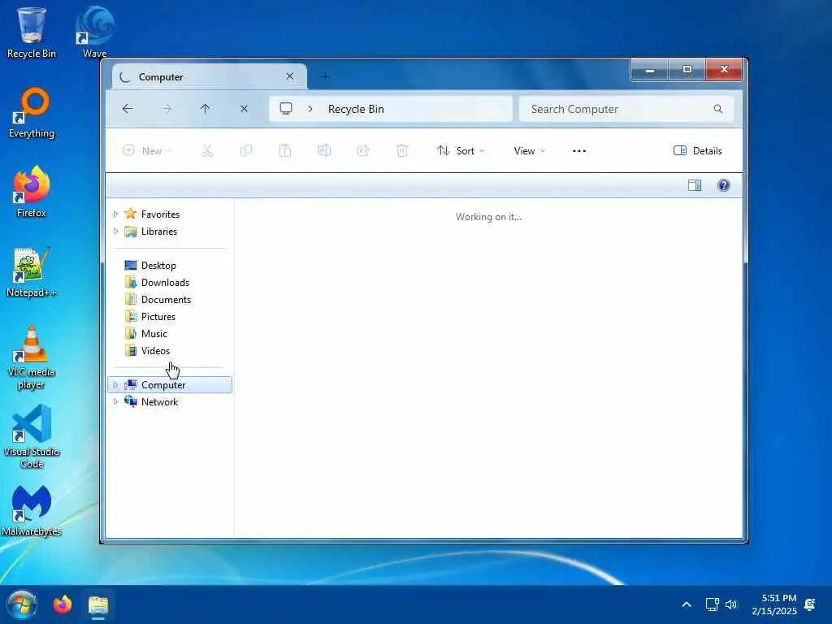Open the Windows Start orb
This screenshot has height=624, width=832.
(x=22, y=604)
